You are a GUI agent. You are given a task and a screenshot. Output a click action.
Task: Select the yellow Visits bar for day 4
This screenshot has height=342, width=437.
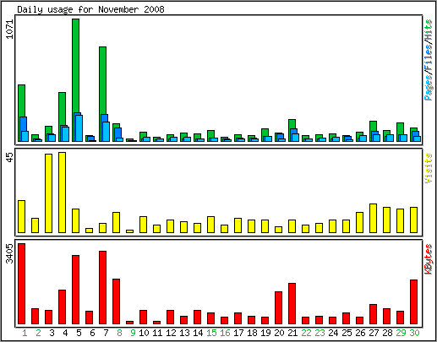pyautogui.click(x=62, y=193)
